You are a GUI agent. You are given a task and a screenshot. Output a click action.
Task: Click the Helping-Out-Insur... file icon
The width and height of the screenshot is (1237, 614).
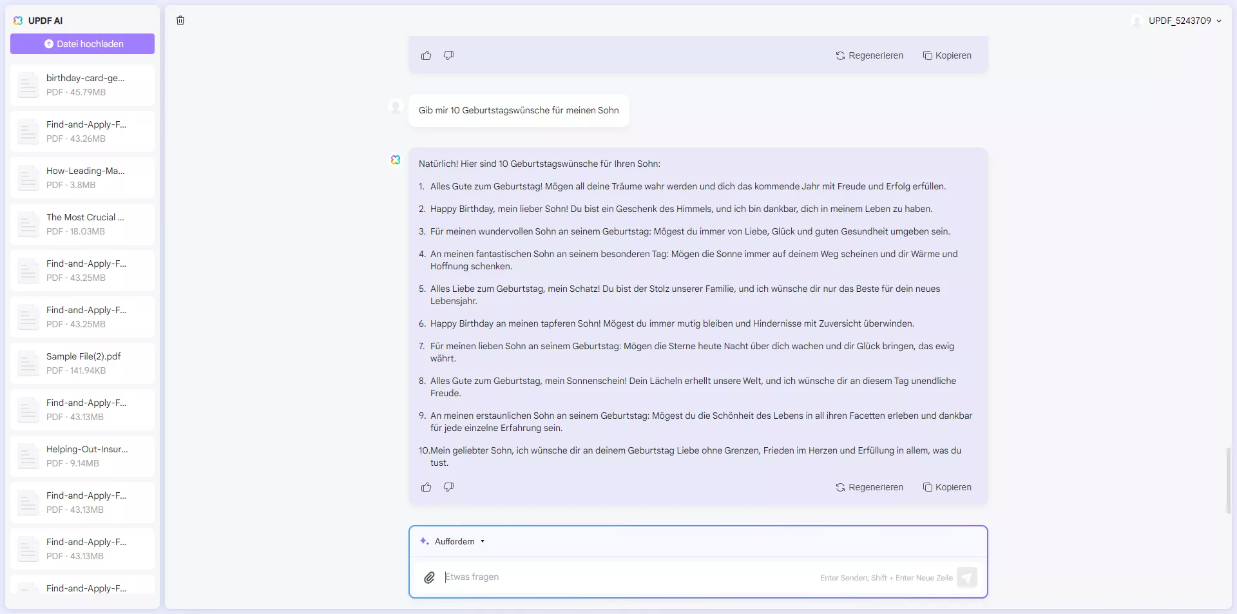28,456
